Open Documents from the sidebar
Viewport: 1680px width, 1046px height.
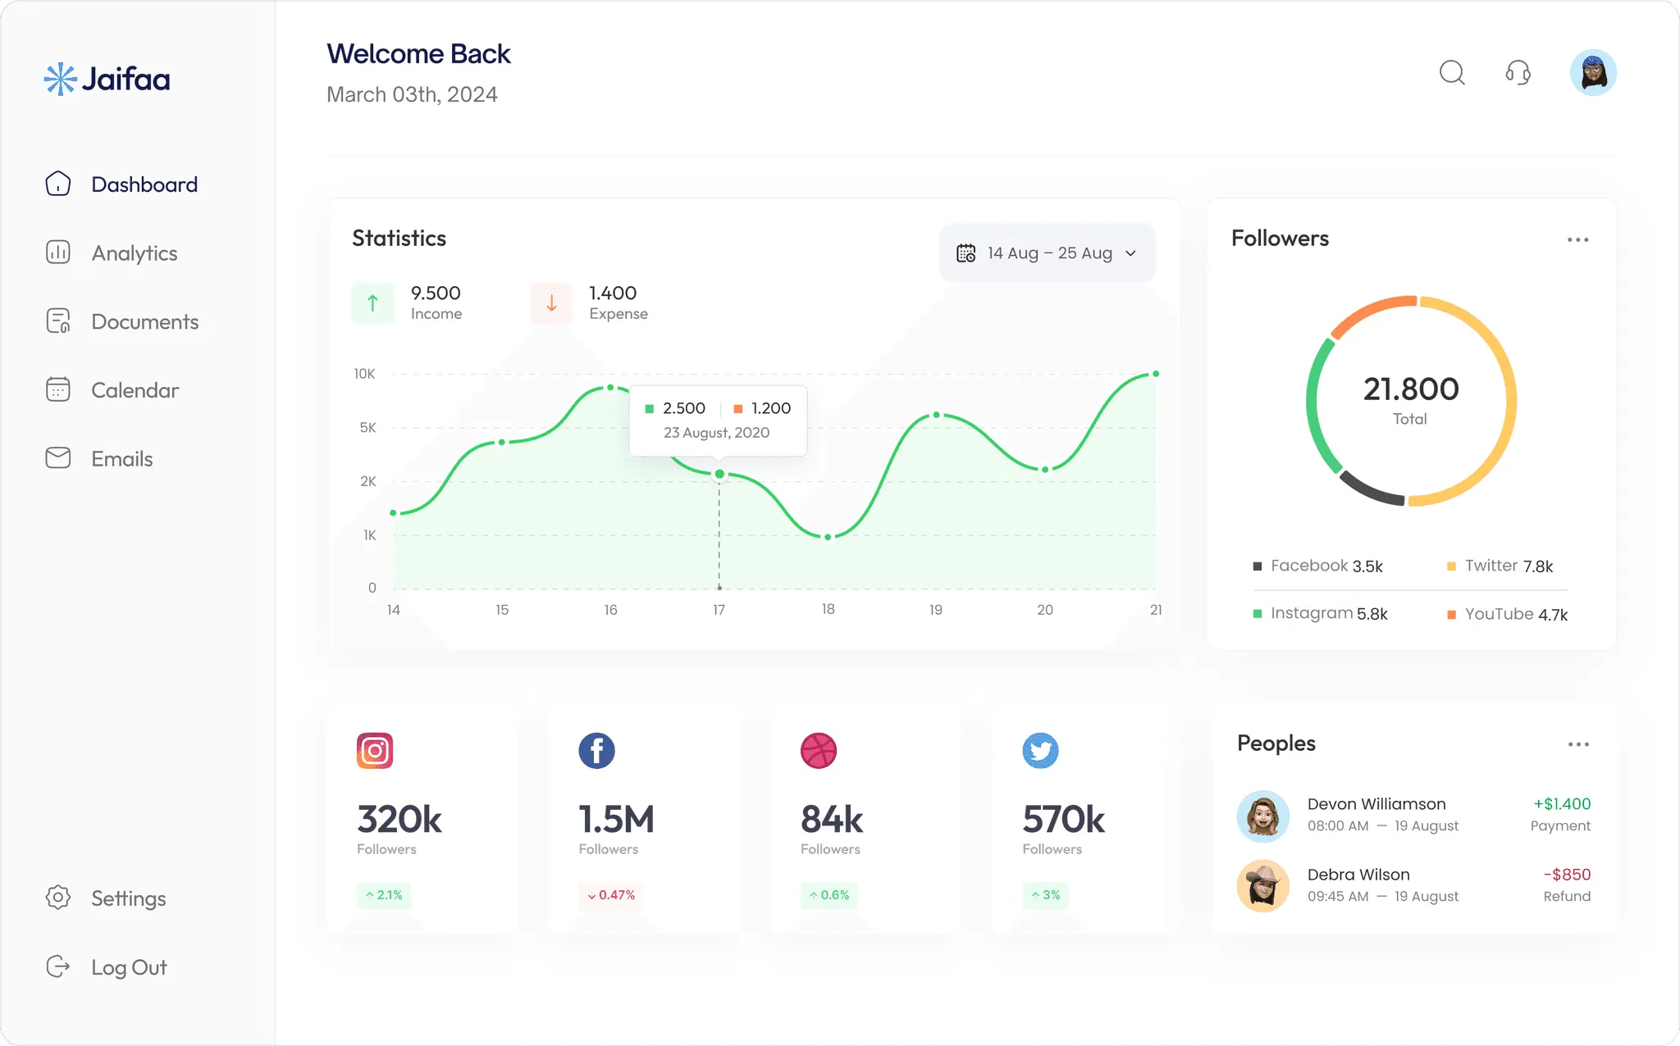click(x=144, y=321)
